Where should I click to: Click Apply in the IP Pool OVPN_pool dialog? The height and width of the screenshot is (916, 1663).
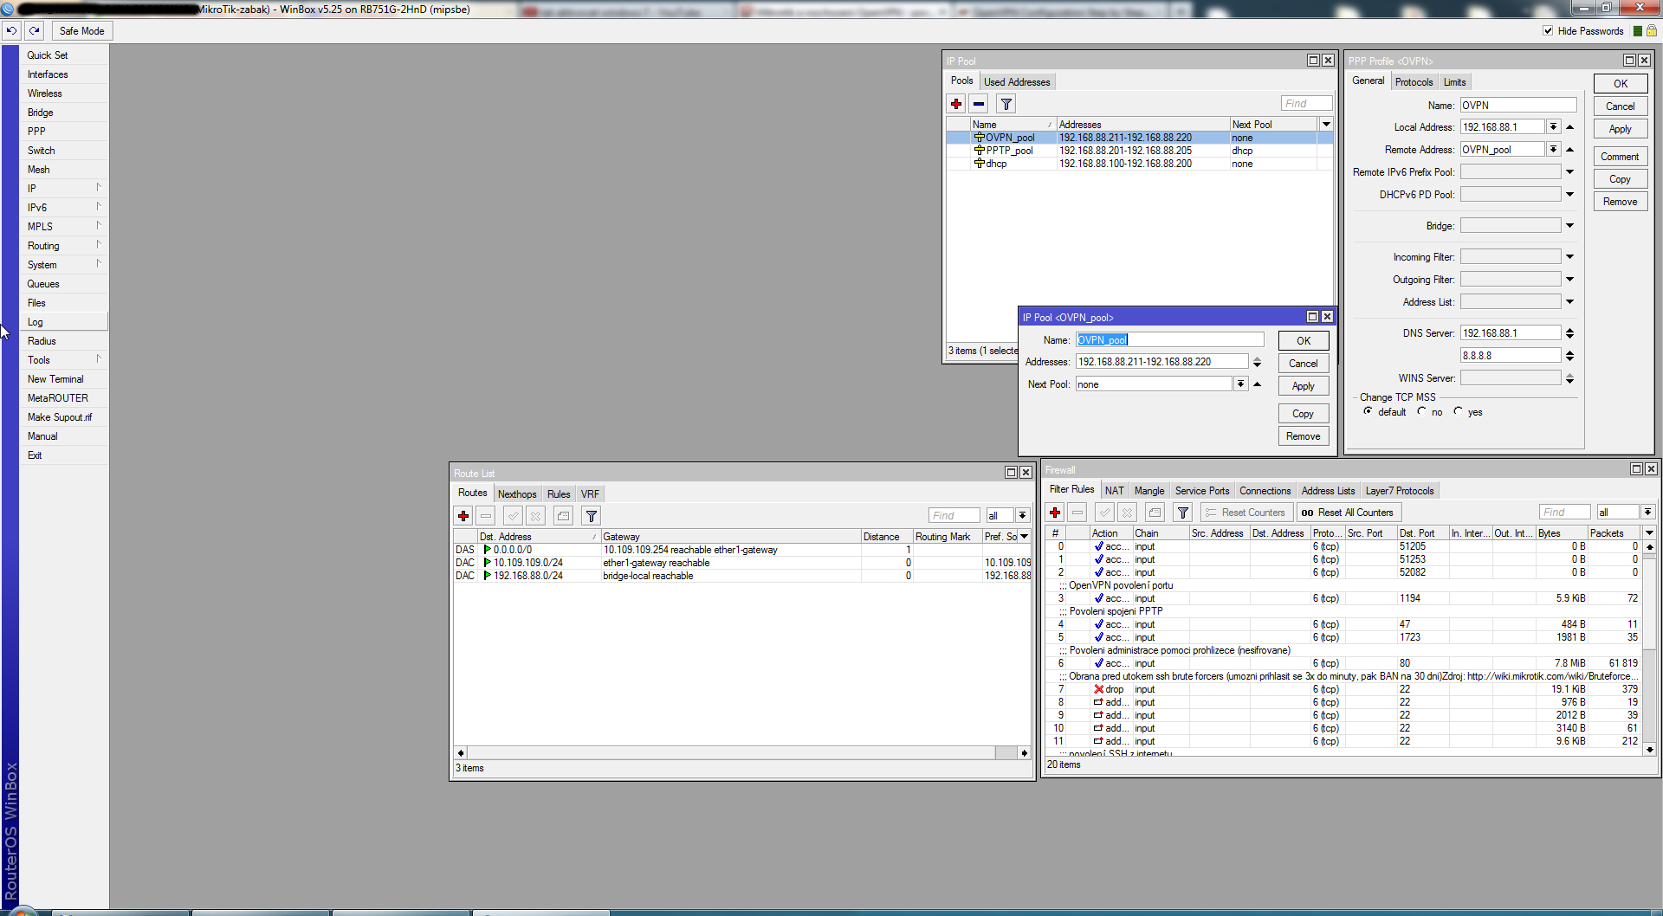click(x=1303, y=386)
